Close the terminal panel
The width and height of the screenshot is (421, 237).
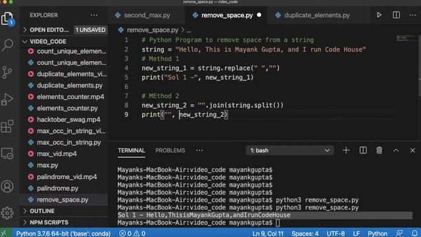click(412, 150)
